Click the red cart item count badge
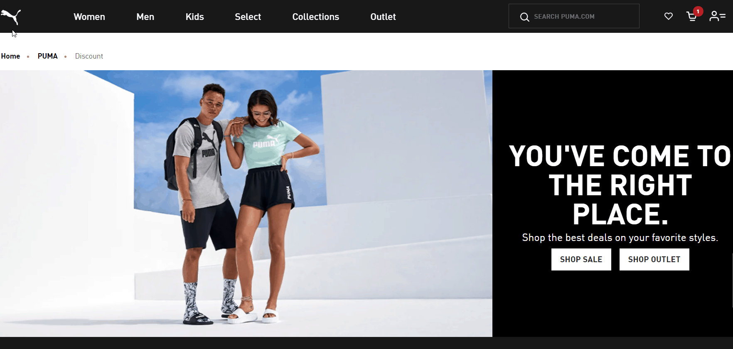This screenshot has height=349, width=733. 698,11
